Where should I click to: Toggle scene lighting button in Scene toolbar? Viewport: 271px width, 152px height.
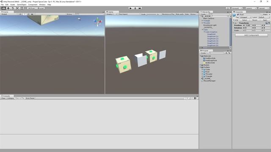[x=25, y=14]
